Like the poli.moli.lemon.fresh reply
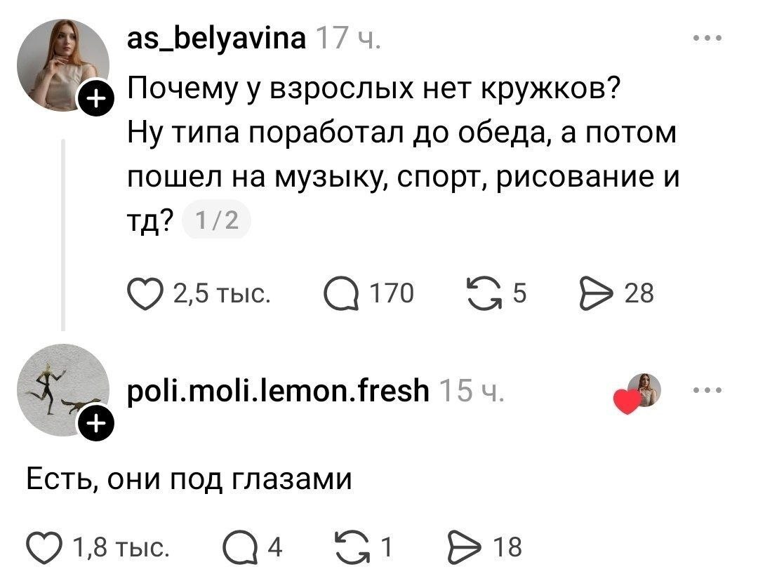The height and width of the screenshot is (581, 758). pyautogui.click(x=44, y=547)
